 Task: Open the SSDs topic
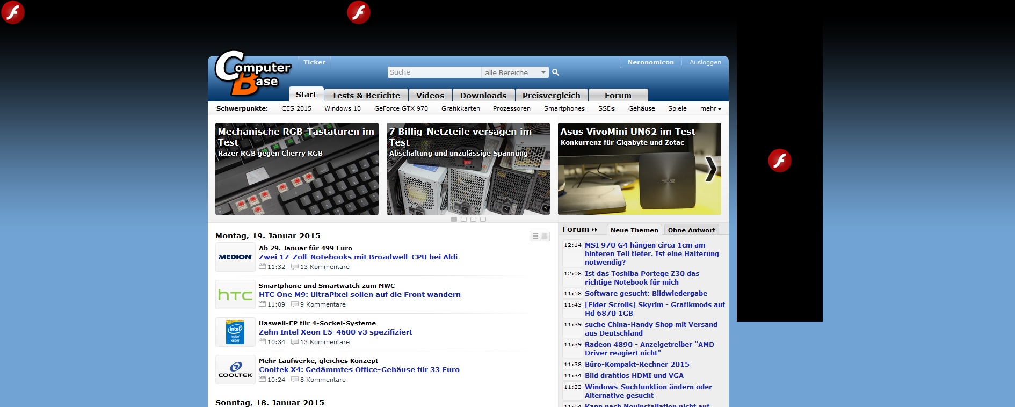pos(606,108)
